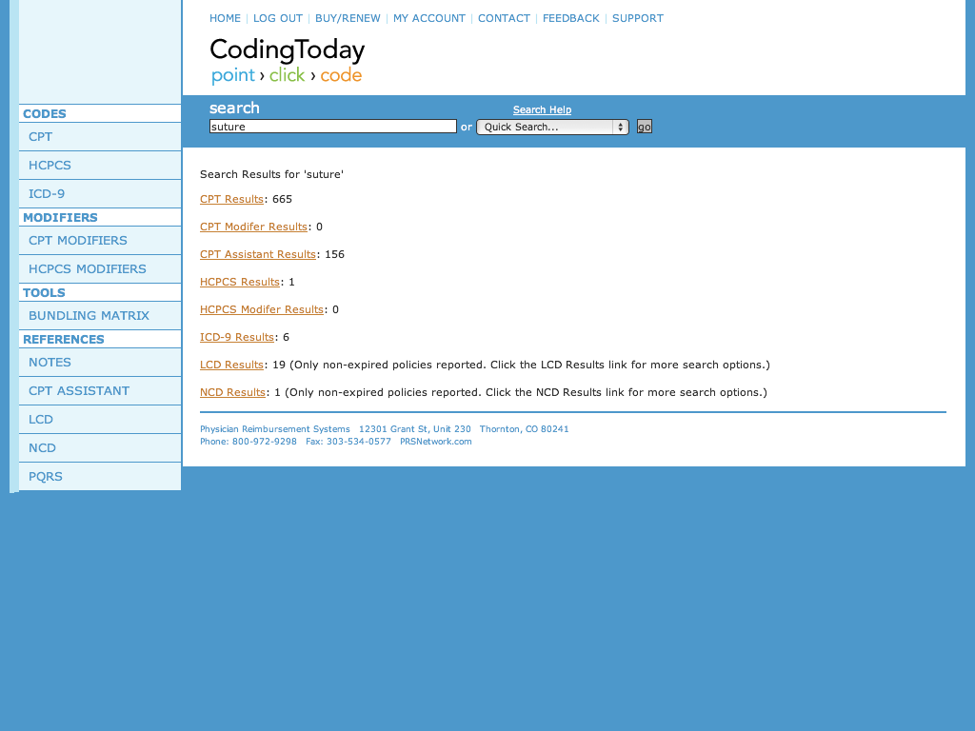Click the 'Phone: 800-972-9298' footer text
Image resolution: width=975 pixels, height=731 pixels.
pyautogui.click(x=249, y=442)
